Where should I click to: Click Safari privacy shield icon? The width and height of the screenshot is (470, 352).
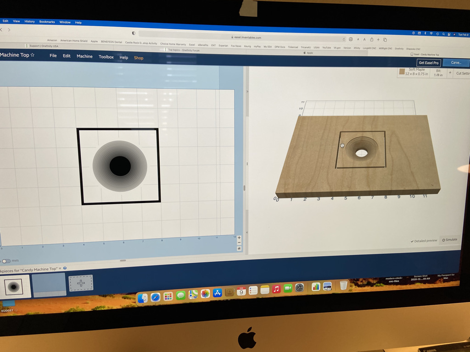[134, 33]
